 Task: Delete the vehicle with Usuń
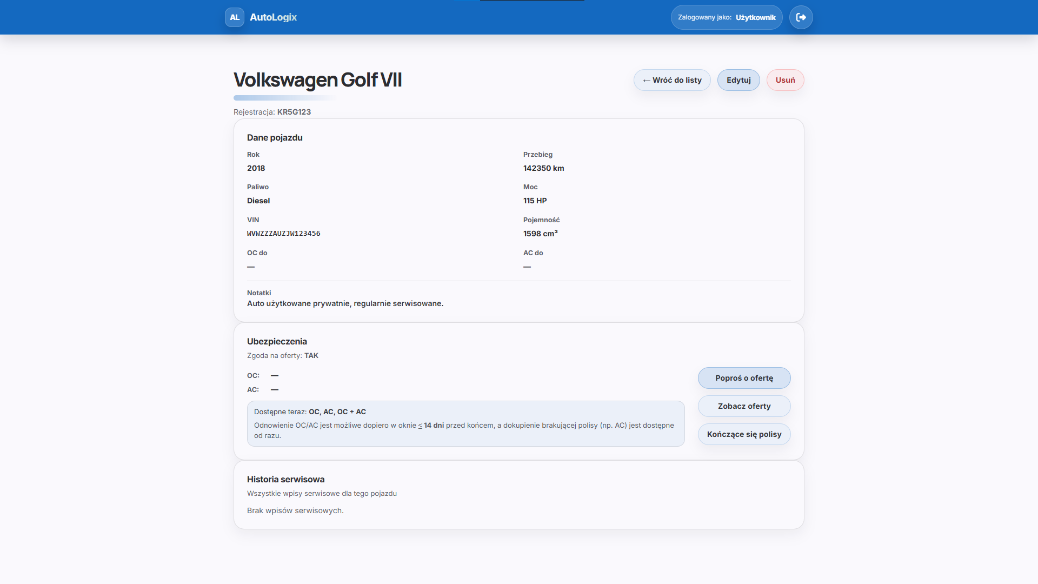(785, 80)
